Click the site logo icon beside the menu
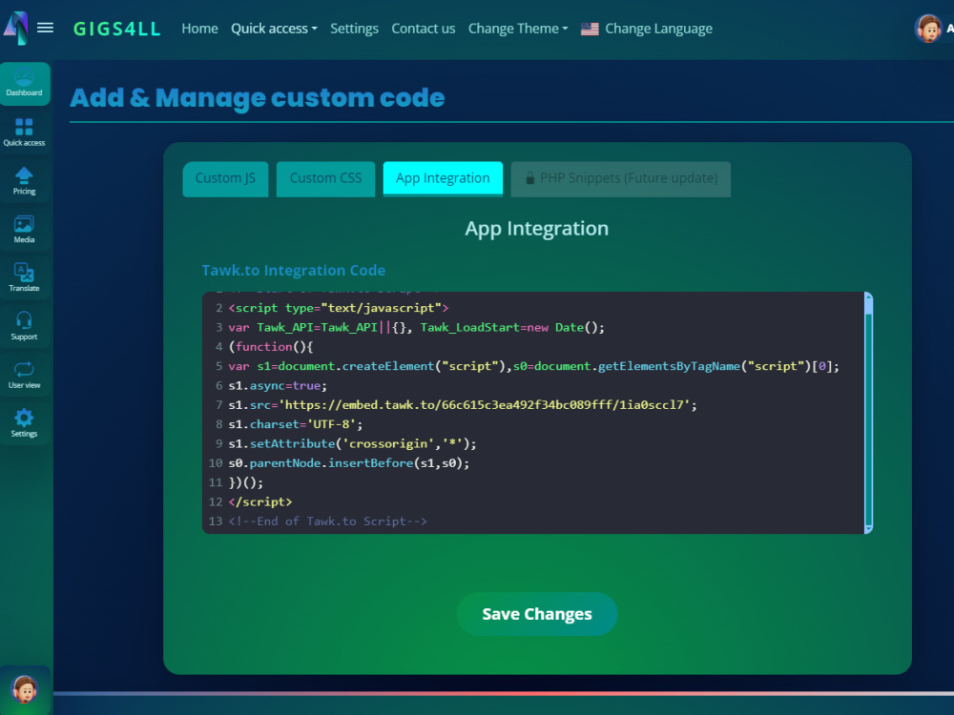The height and width of the screenshot is (715, 954). 16,28
